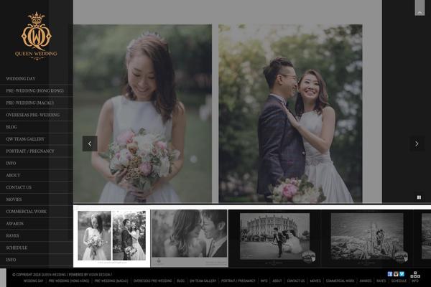Open QW TEAM GALLERY in sidebar
This screenshot has height=287, width=431.
pyautogui.click(x=25, y=139)
